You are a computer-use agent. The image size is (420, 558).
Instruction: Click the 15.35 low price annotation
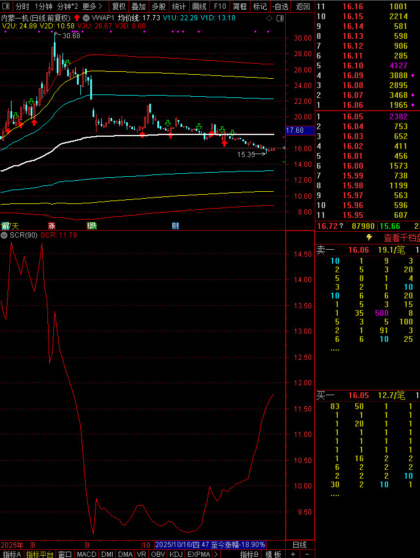click(246, 155)
